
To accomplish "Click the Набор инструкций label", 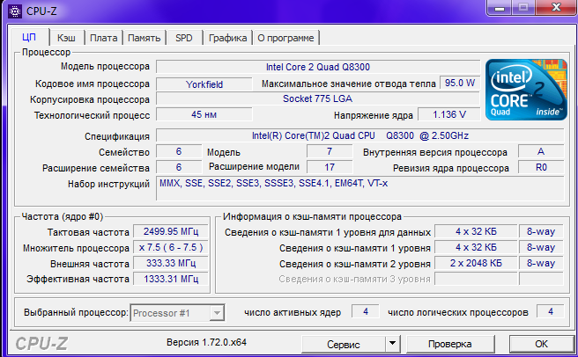I will coord(108,184).
